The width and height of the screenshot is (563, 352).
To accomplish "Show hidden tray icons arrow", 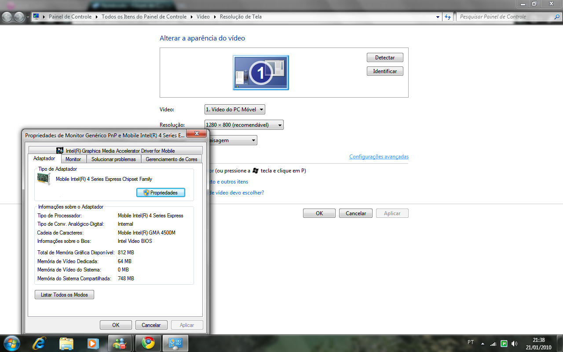I will pos(483,343).
